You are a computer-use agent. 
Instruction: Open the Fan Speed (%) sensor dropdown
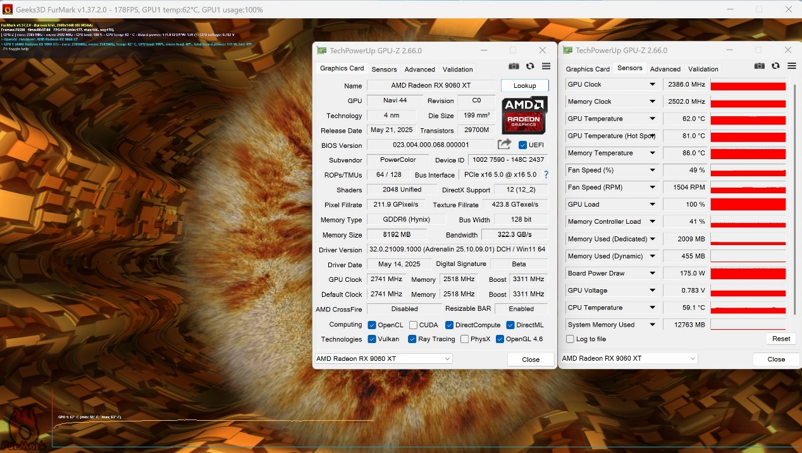652,170
